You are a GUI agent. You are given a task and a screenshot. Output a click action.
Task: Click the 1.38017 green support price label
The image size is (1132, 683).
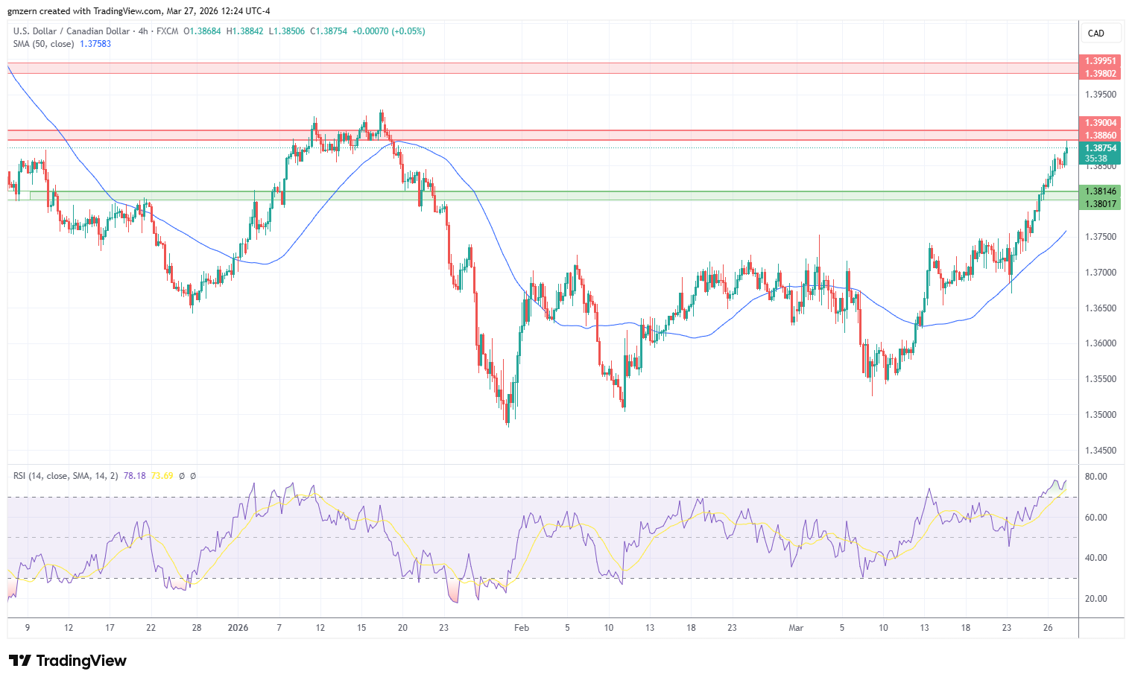(x=1100, y=204)
